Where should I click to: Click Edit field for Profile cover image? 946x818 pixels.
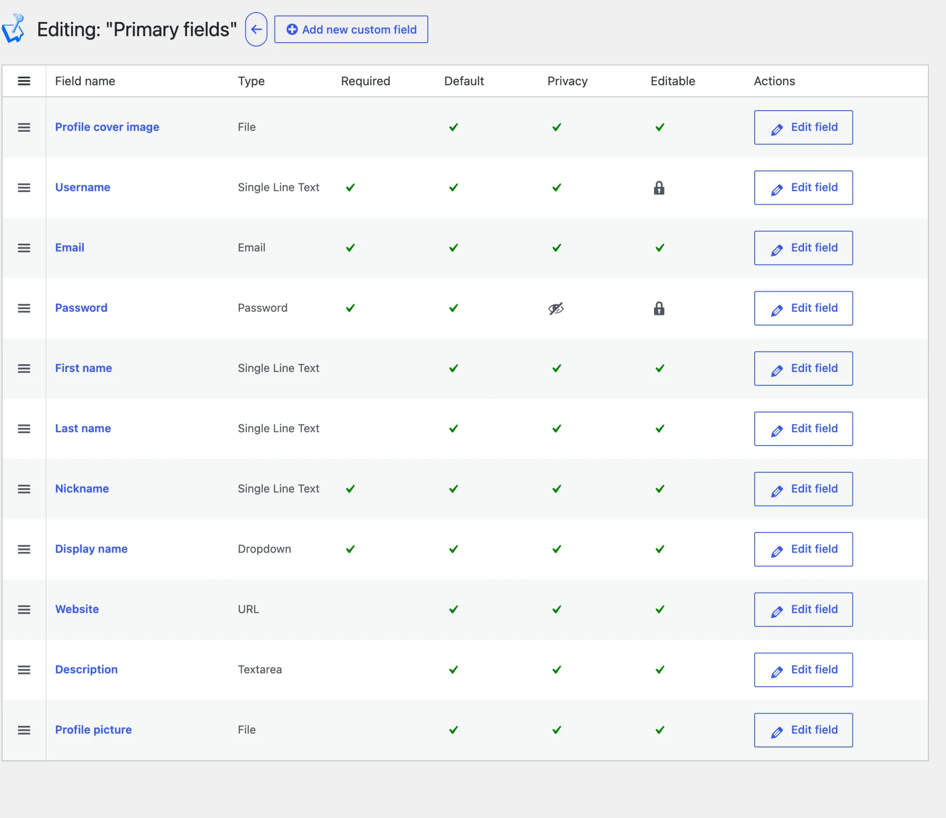coord(803,127)
